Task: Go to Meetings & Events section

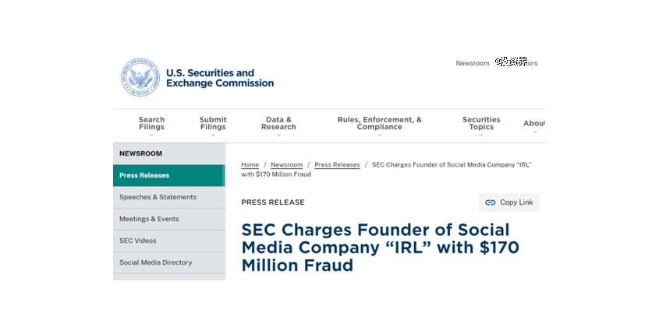Action: coord(149,220)
